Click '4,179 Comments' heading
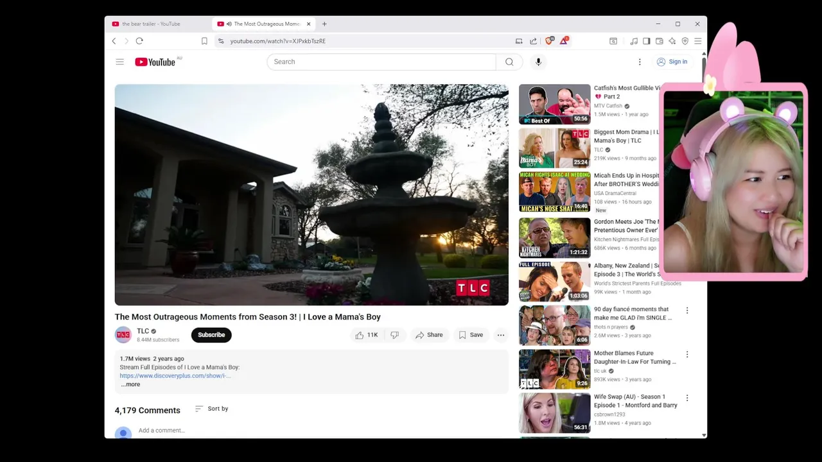 coord(148,411)
